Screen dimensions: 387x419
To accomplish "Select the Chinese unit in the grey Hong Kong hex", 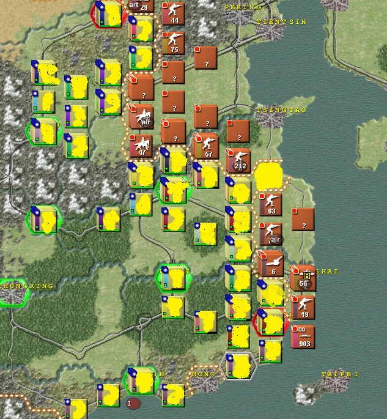I will 238,366.
